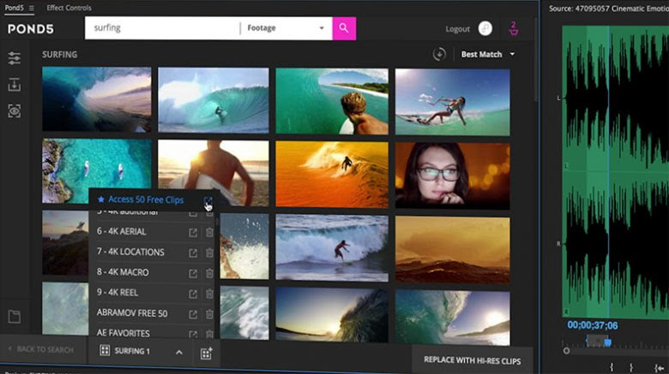Open the shopping cart icon
Image resolution: width=669 pixels, height=374 pixels.
tap(514, 29)
